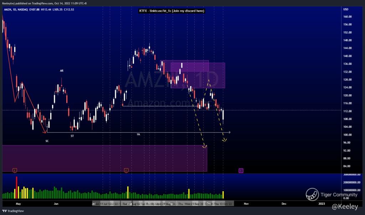Click the 2023 label on time axis
365x215 pixels.
[322, 204]
